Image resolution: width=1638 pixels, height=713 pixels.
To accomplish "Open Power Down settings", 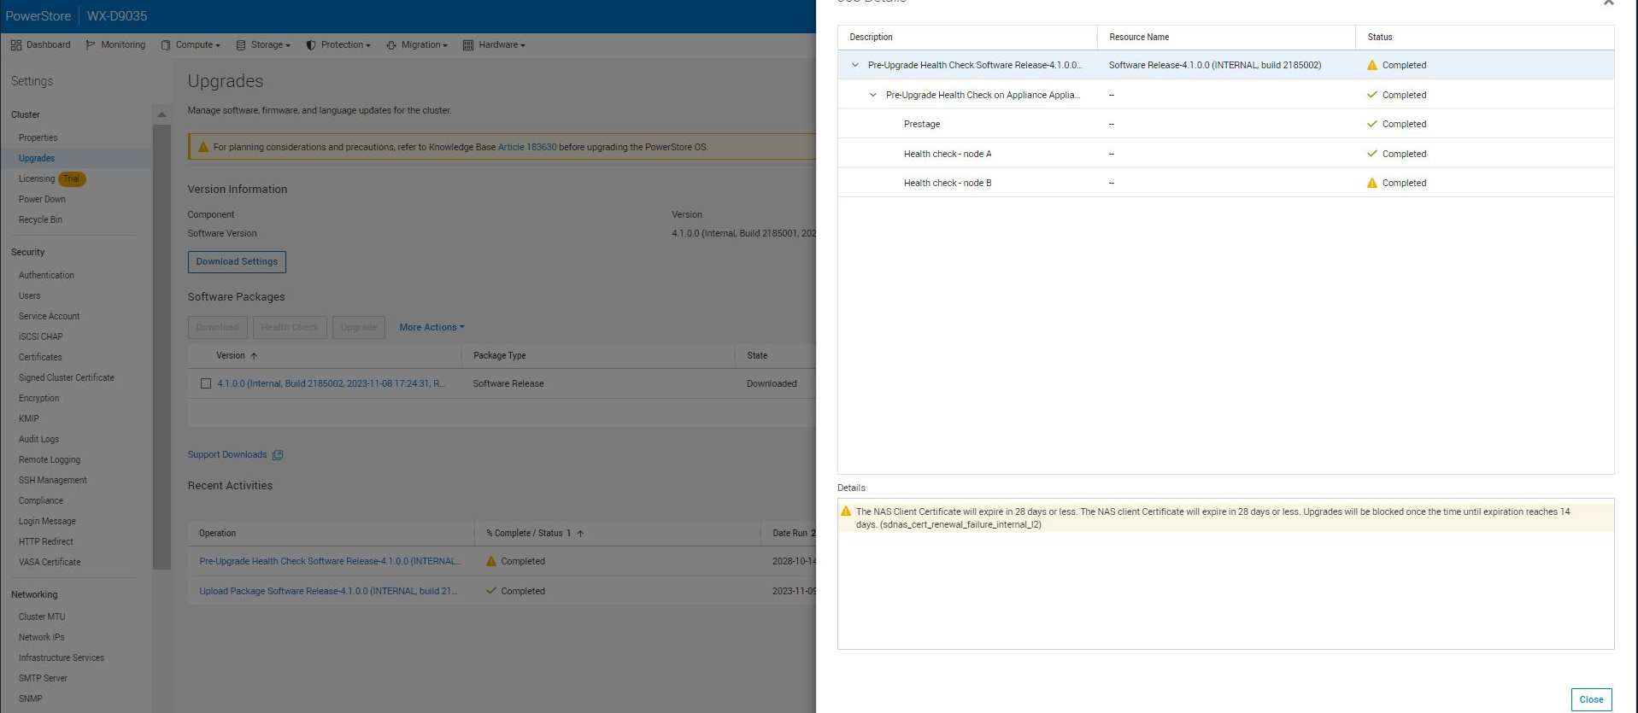I will [42, 199].
